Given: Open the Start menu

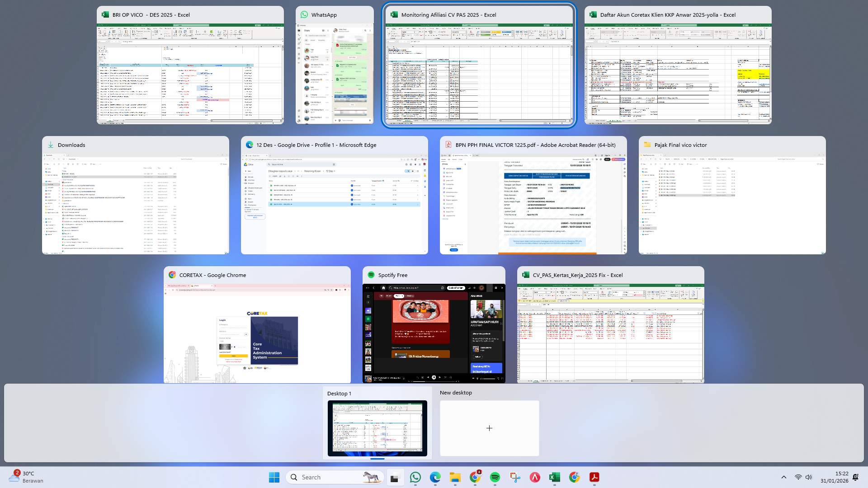Looking at the screenshot, I should click(274, 477).
